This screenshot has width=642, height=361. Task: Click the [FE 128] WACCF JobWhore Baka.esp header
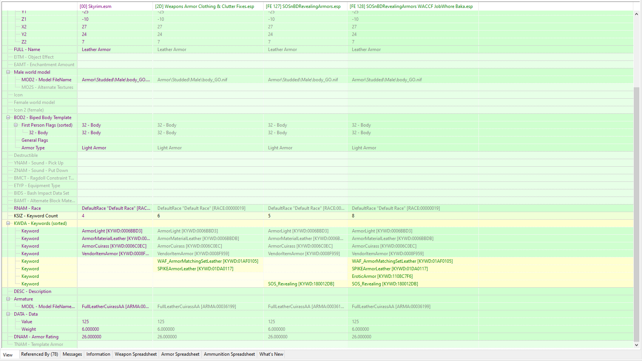pos(413,6)
